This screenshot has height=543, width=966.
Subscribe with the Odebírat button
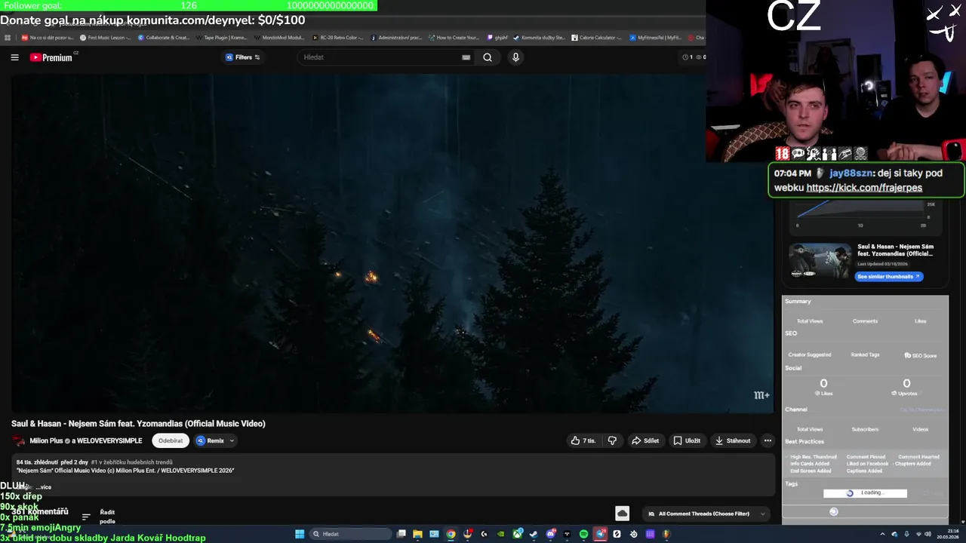[171, 440]
